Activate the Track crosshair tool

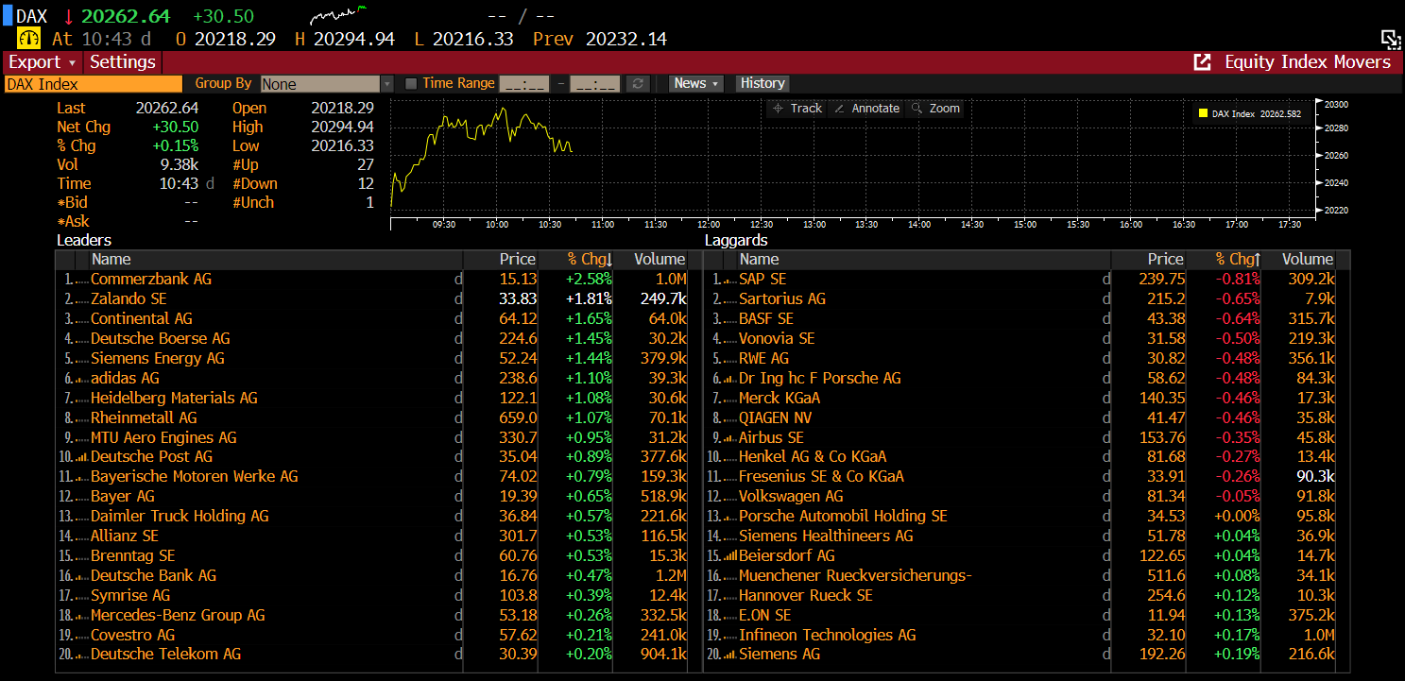click(x=797, y=109)
